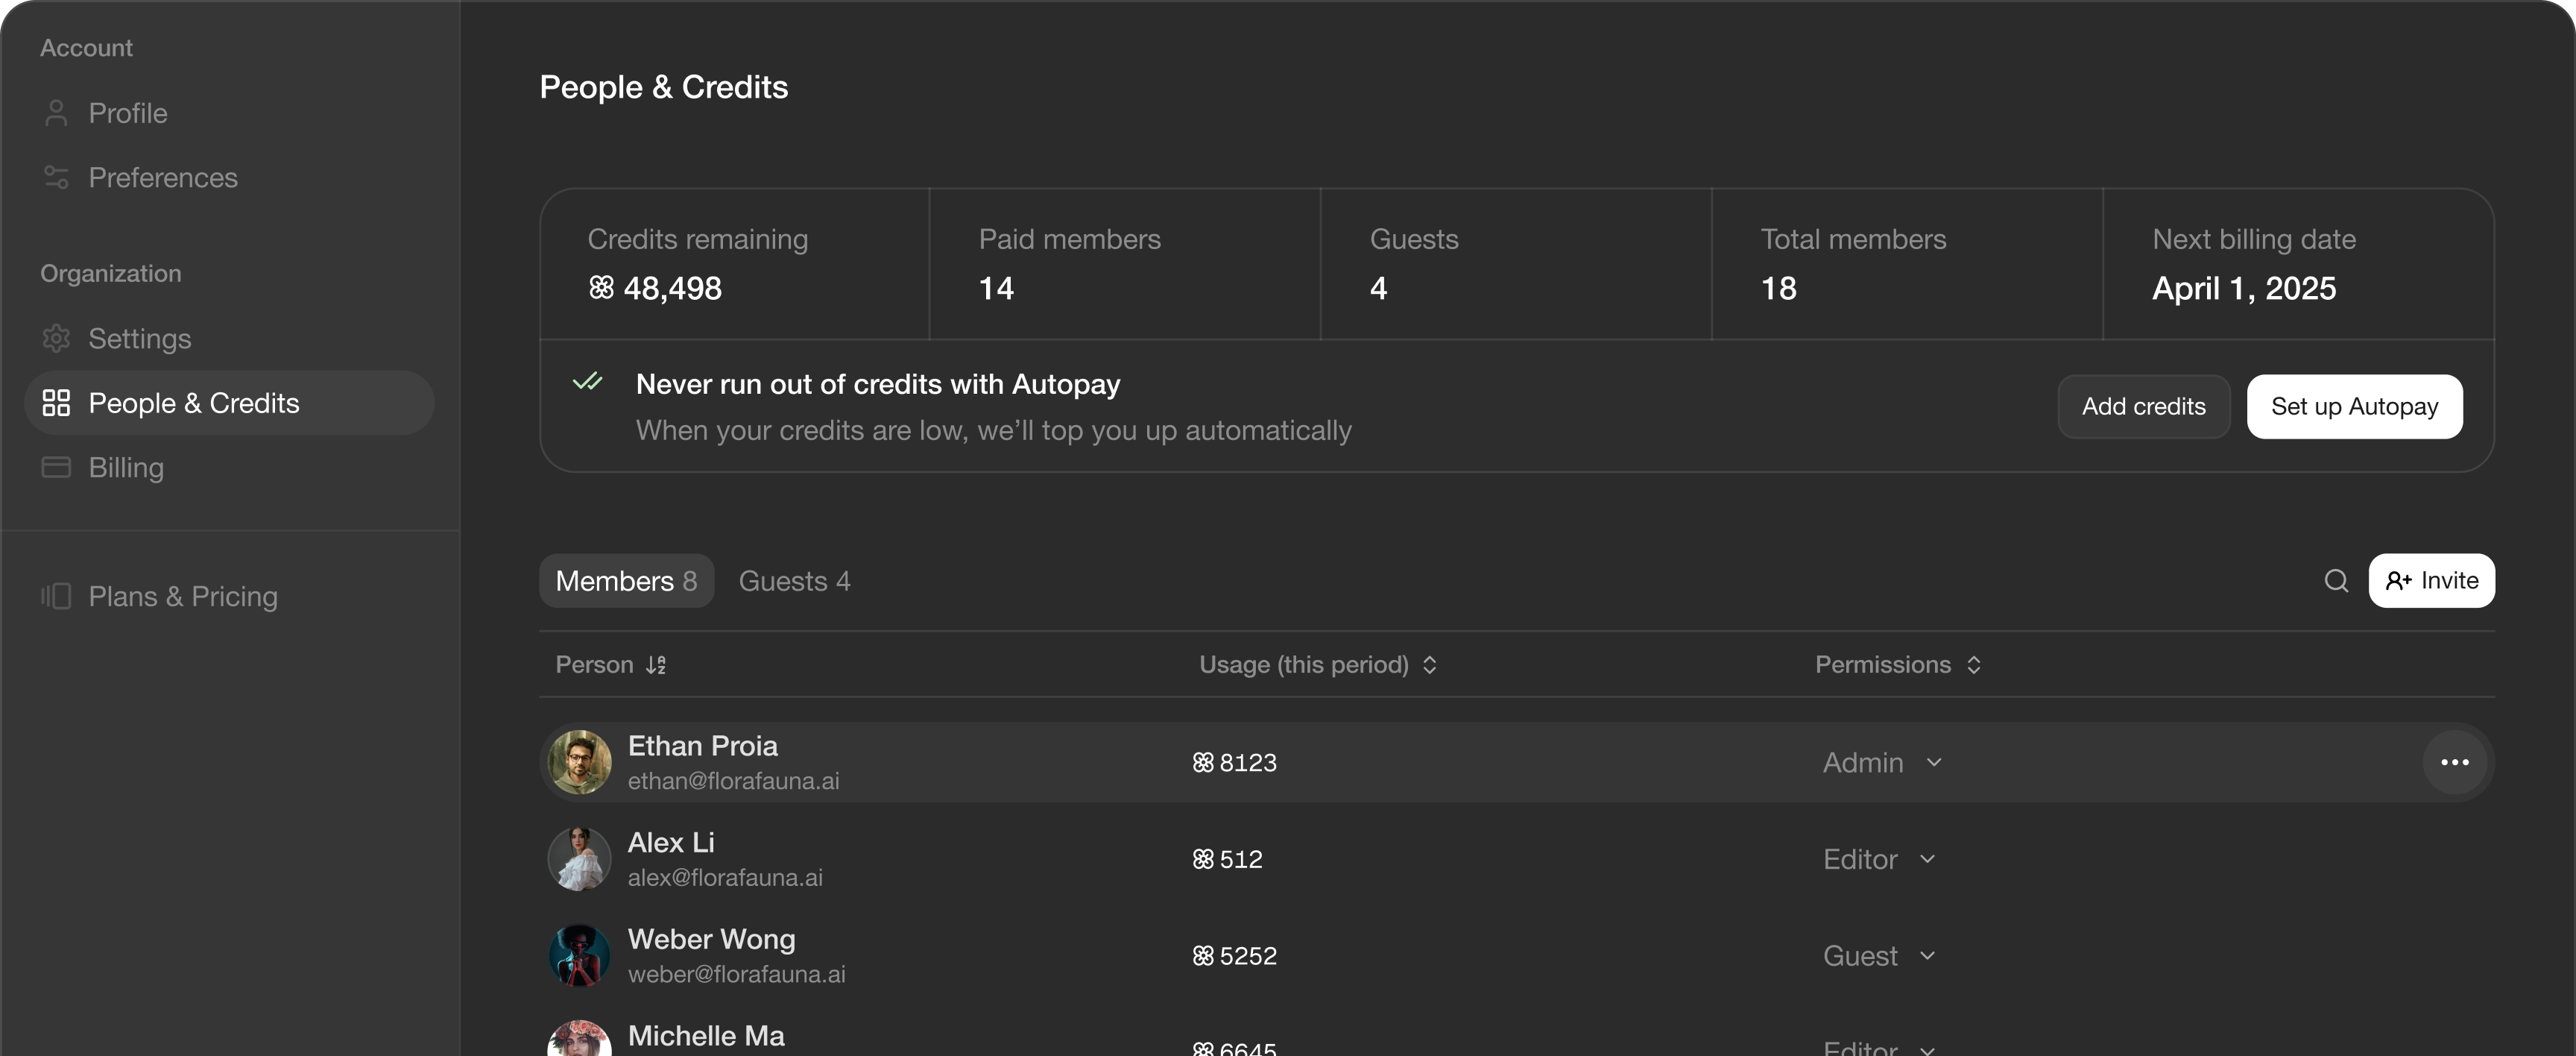Open the Profile page from sidebar
The width and height of the screenshot is (2576, 1056).
click(228, 113)
